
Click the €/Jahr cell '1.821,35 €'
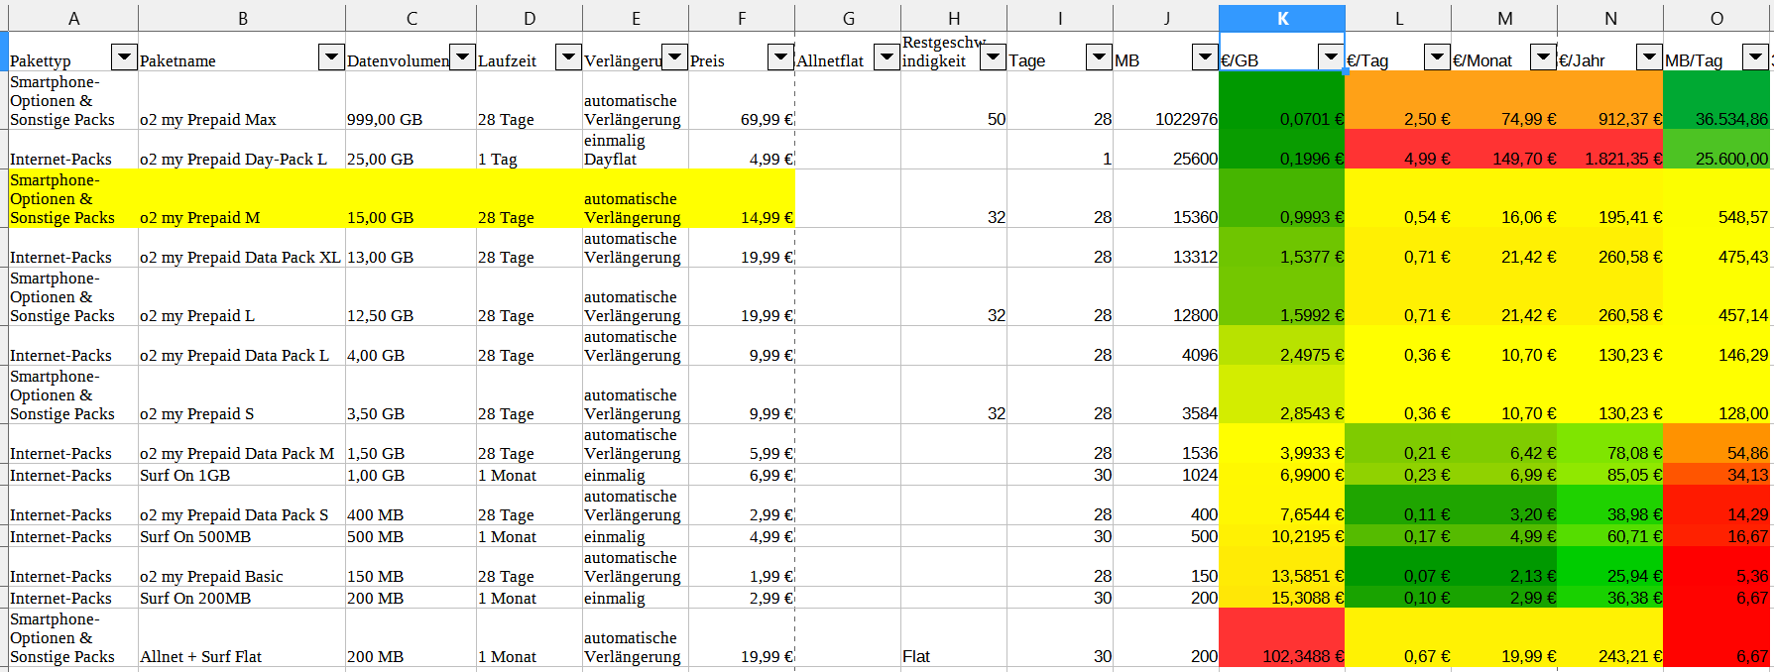pyautogui.click(x=1610, y=150)
